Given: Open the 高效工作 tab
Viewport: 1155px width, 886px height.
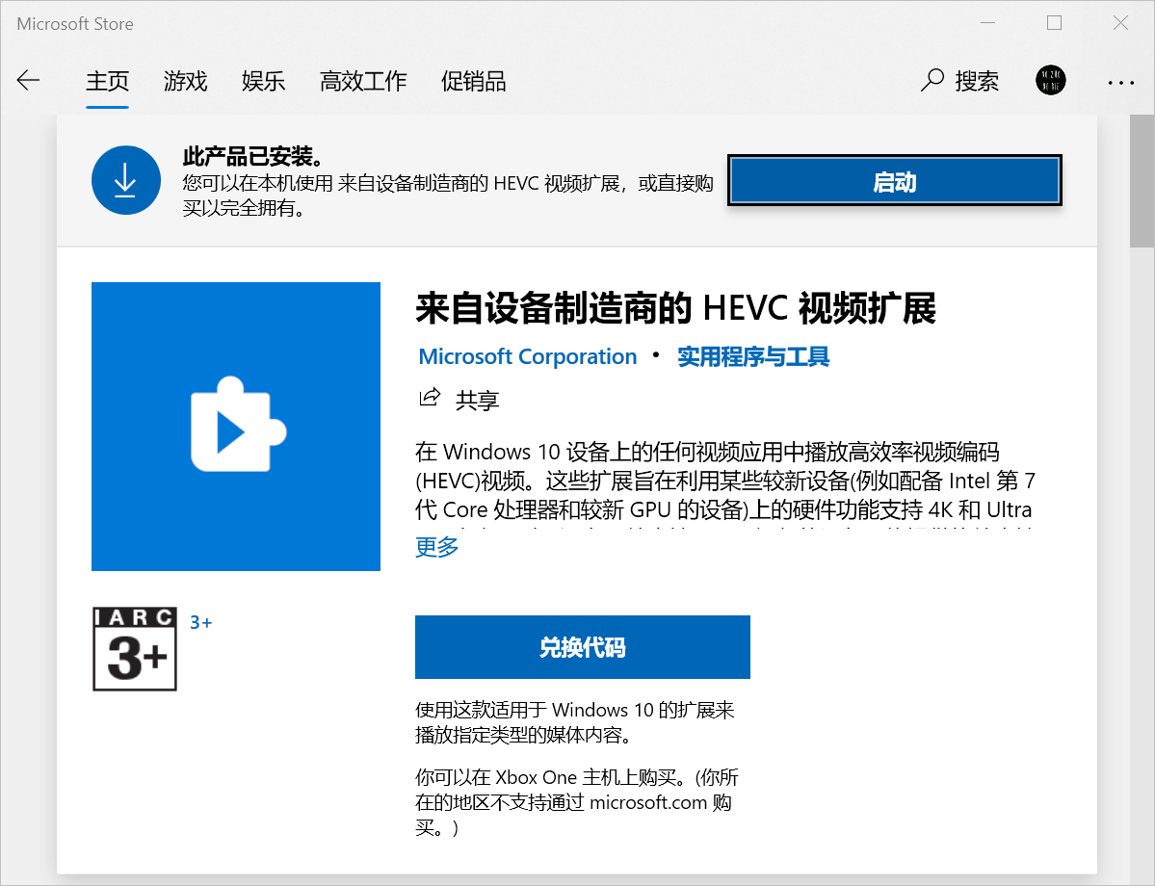Looking at the screenshot, I should click(363, 81).
